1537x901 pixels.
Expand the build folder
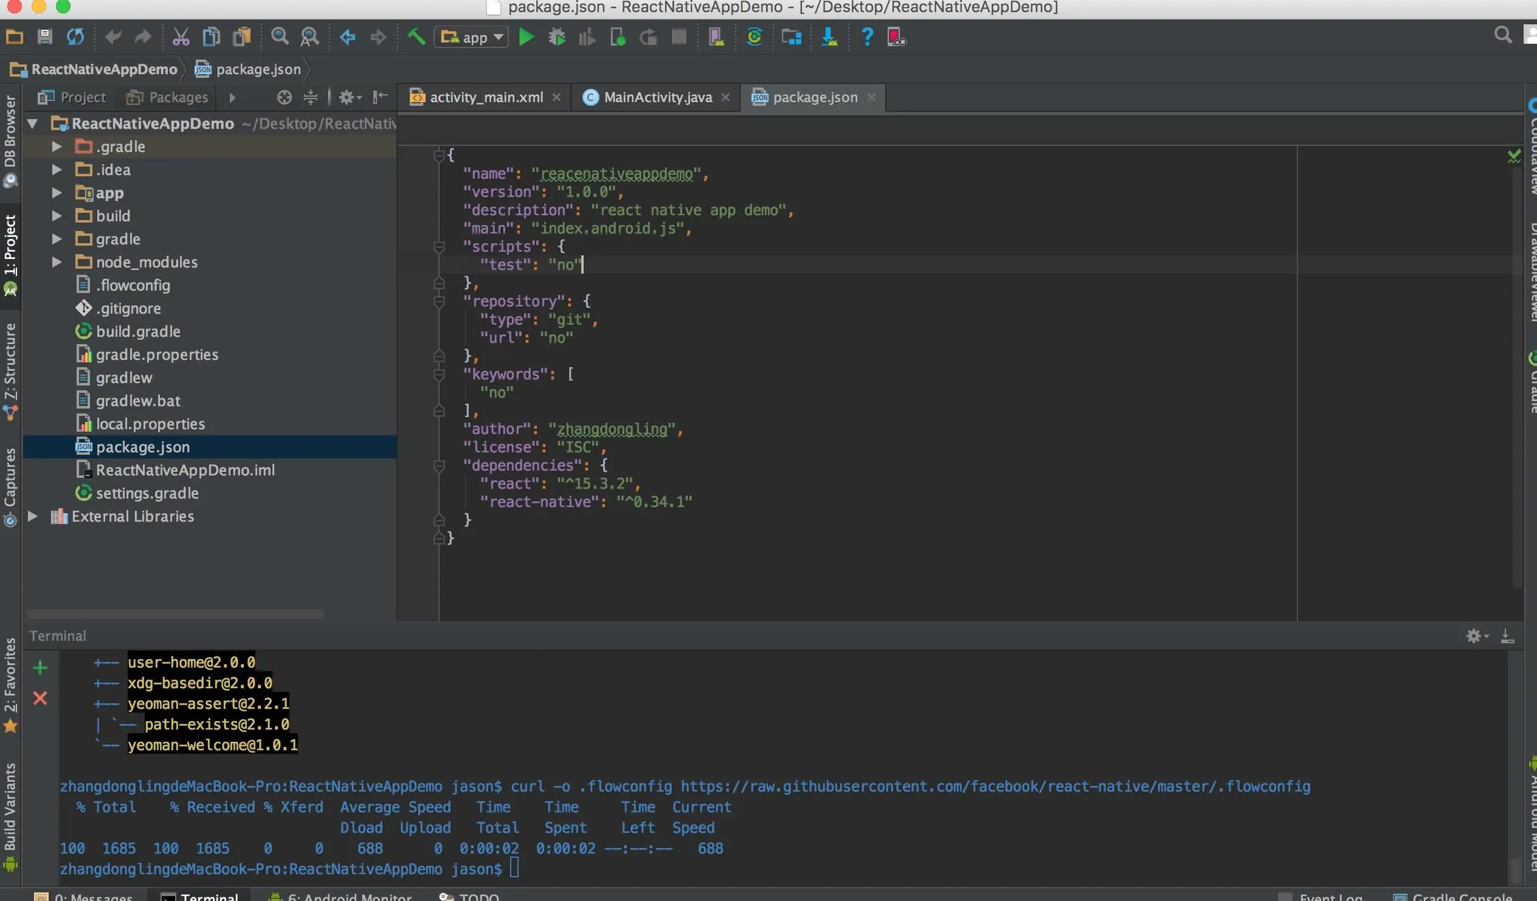pyautogui.click(x=57, y=216)
